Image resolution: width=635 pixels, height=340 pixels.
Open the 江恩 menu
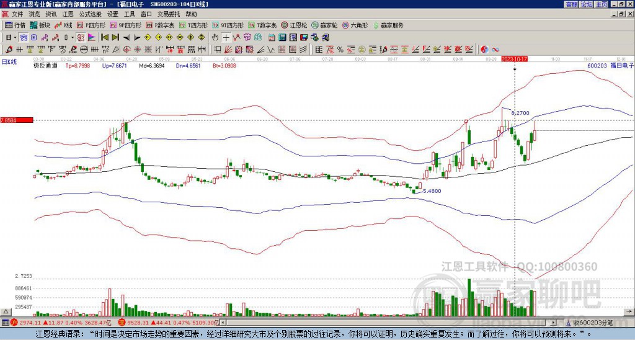click(x=68, y=14)
